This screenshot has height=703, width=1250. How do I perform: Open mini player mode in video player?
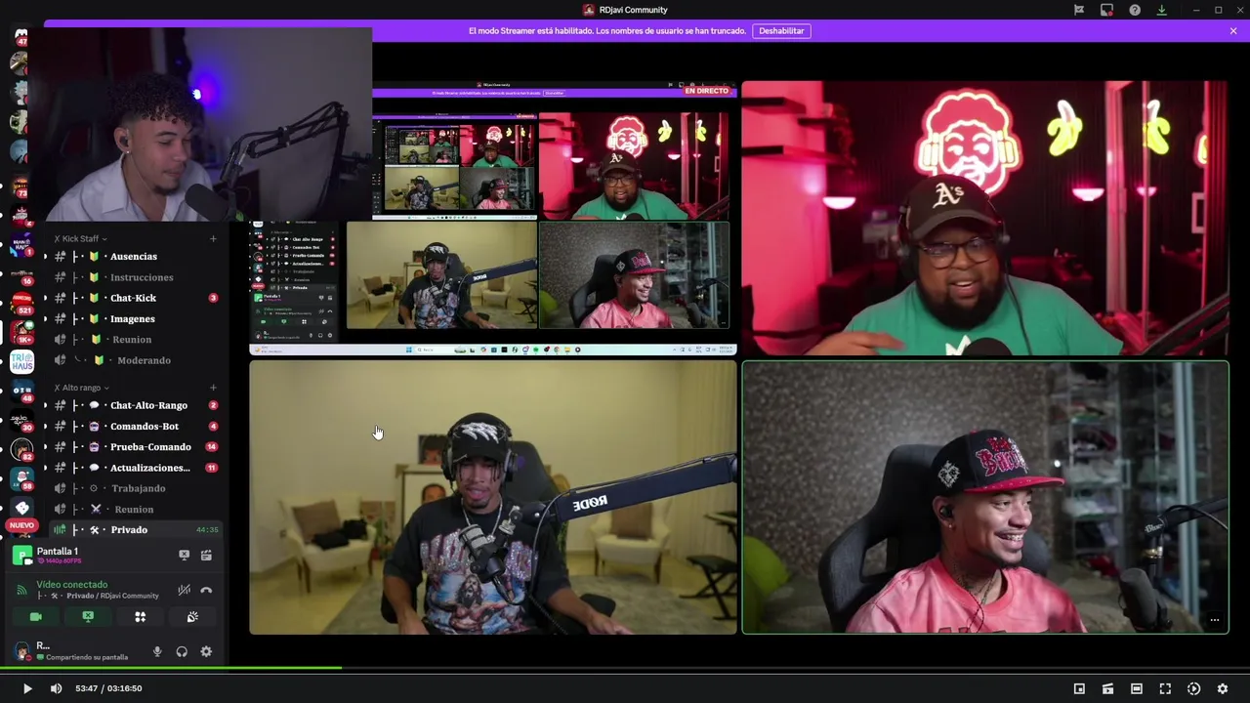pos(1079,688)
